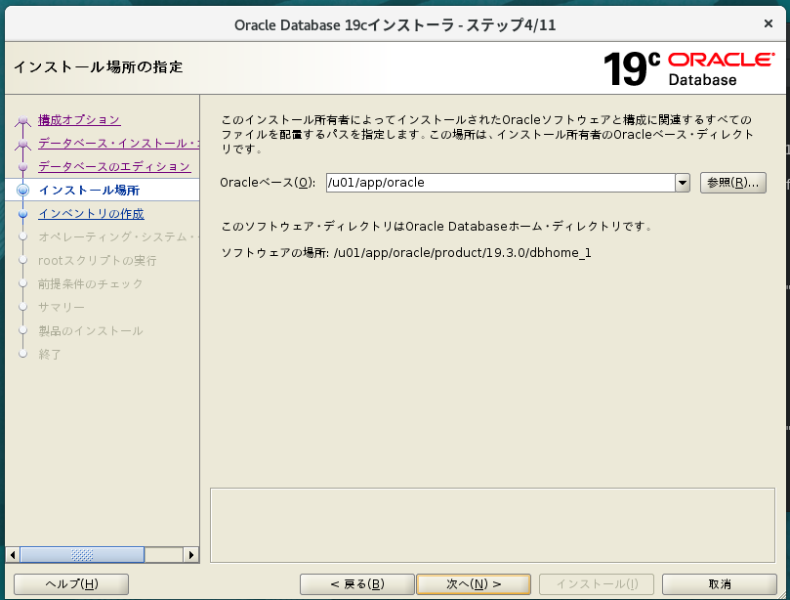Click the rootスクリプトの実行 step text
The height and width of the screenshot is (600, 790).
[98, 261]
